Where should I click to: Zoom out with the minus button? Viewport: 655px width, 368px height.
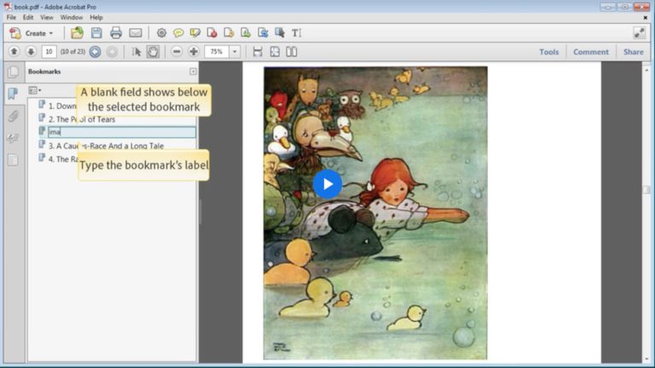(x=177, y=52)
